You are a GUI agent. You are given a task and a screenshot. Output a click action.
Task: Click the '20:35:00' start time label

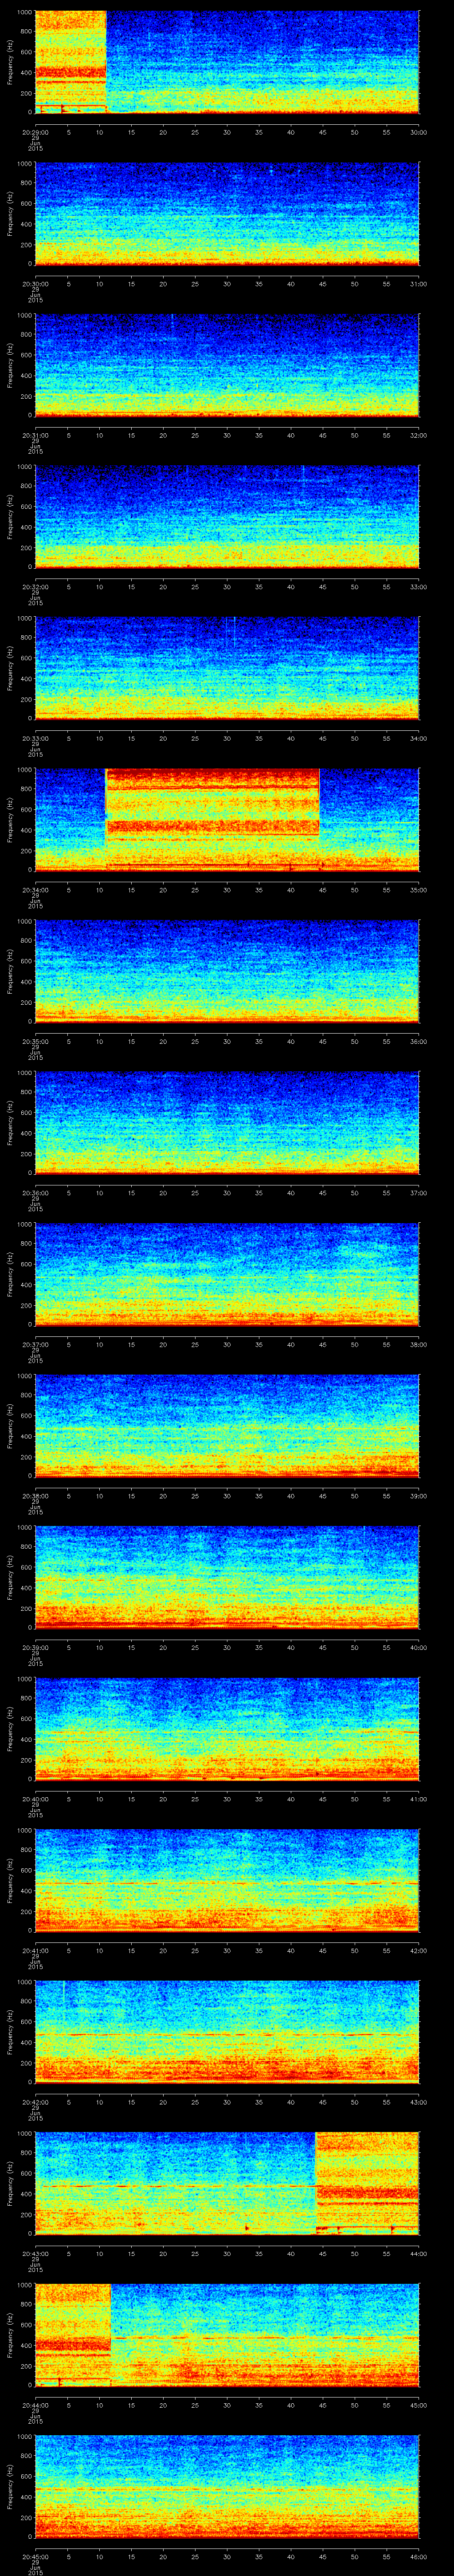(35, 1041)
